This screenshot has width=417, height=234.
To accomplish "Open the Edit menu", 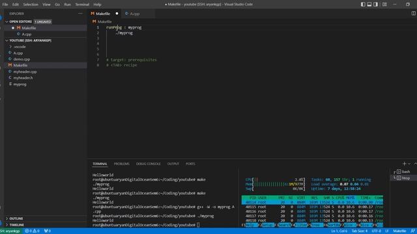I will (16, 5).
